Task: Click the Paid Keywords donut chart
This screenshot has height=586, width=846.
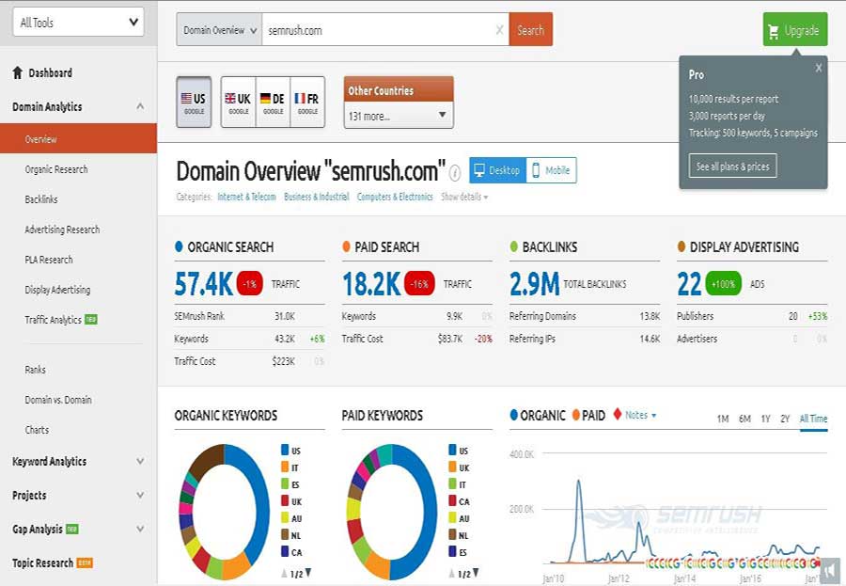Action: click(391, 512)
